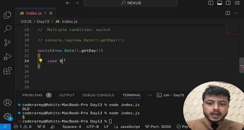Split the editor to the right
The image size is (244, 130).
[x=227, y=13]
